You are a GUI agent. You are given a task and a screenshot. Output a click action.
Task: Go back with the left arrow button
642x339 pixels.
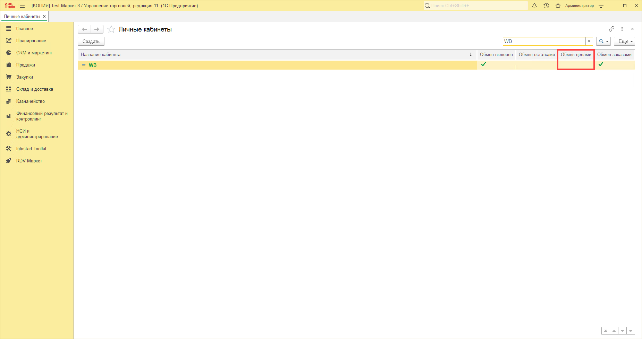(x=84, y=29)
